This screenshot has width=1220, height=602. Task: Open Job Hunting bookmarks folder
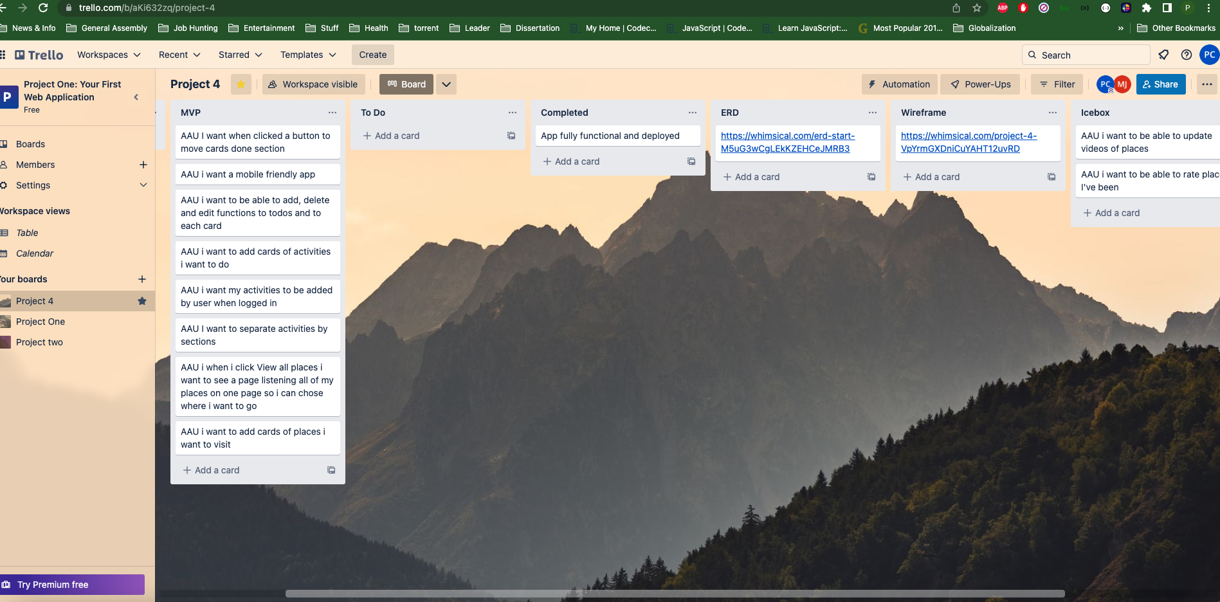tap(188, 28)
